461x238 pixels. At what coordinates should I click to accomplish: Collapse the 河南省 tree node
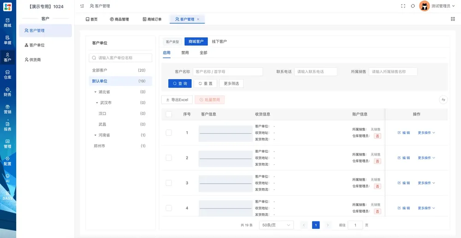(x=95, y=135)
